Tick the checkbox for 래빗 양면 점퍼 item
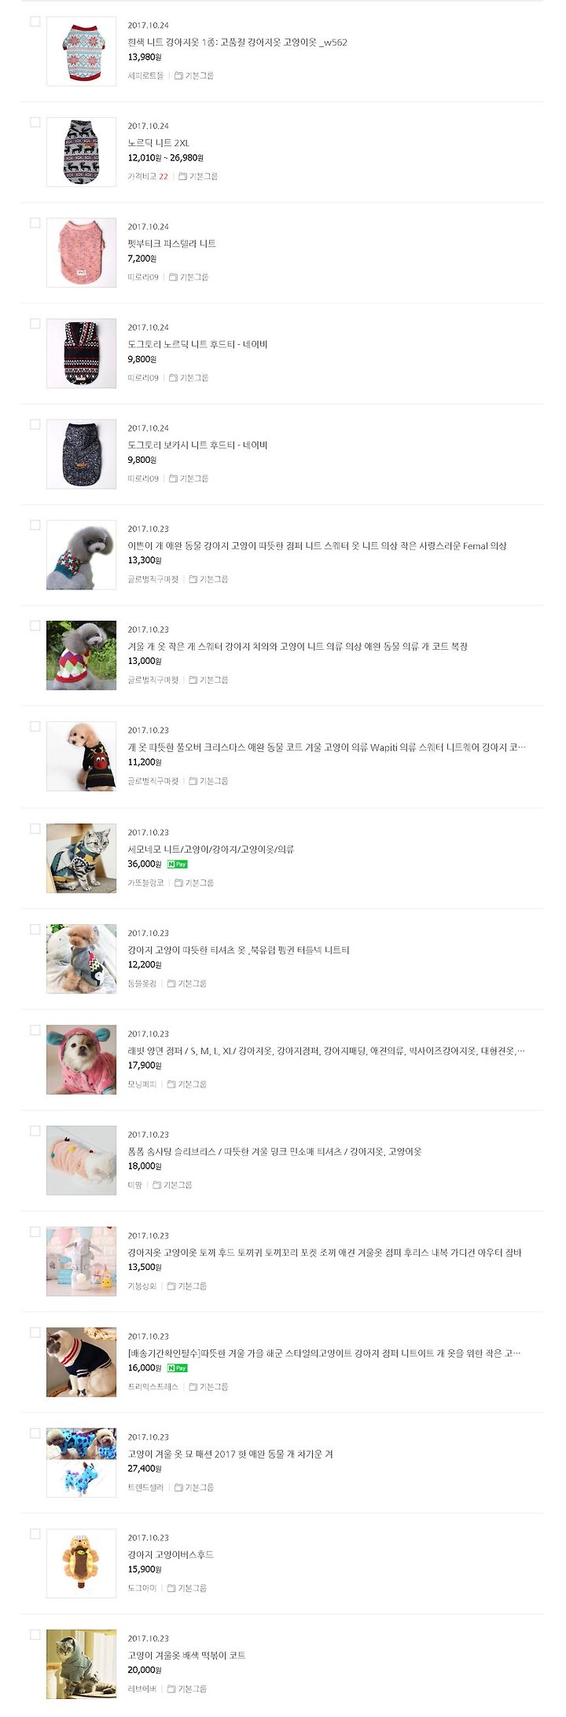The width and height of the screenshot is (566, 1717). point(35,1030)
